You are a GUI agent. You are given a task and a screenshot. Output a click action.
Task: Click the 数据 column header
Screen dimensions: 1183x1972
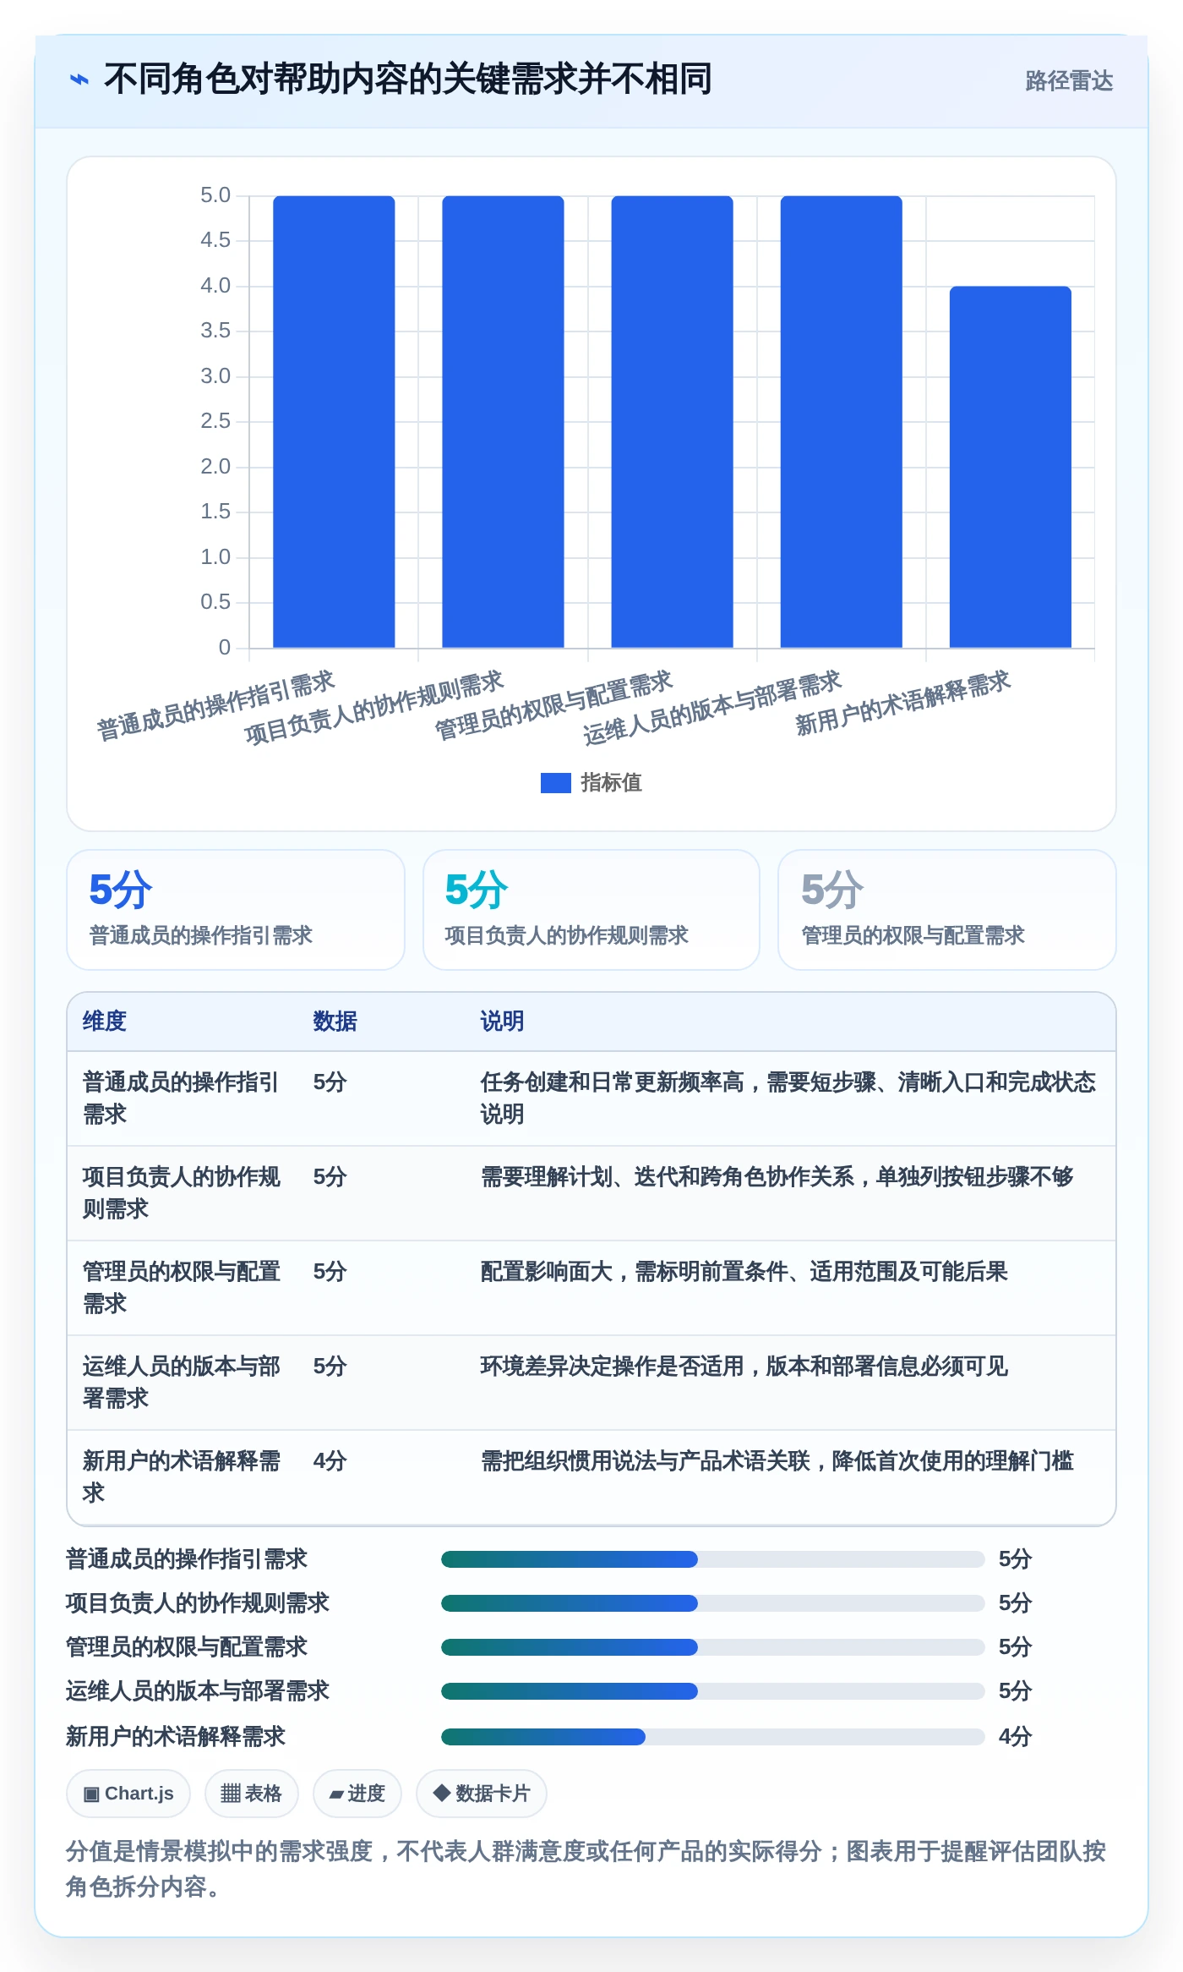coord(335,1022)
